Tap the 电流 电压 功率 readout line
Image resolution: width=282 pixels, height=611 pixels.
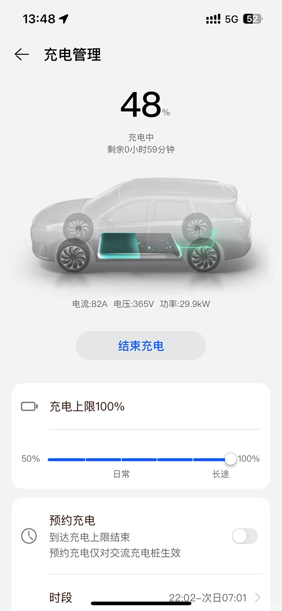click(x=141, y=304)
